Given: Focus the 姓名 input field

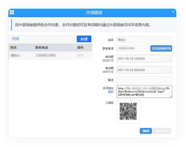Looking at the screenshot, I should pyautogui.click(x=144, y=40).
